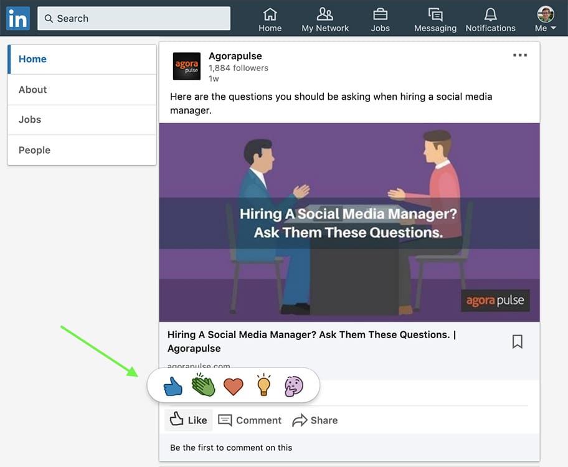Go to Jobs in top navigation
This screenshot has height=467, width=568.
click(380, 20)
